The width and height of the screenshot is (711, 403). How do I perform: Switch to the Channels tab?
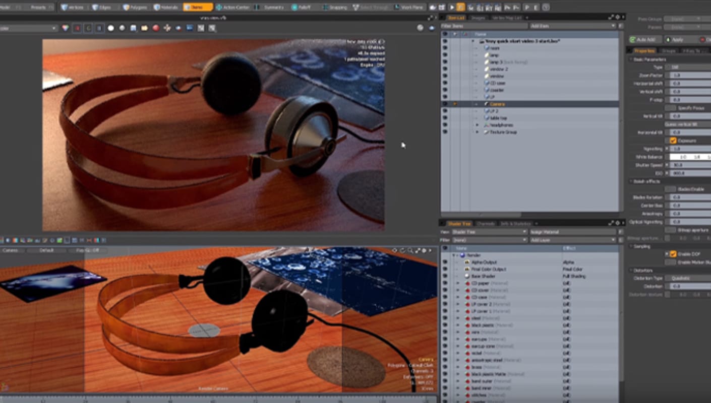(486, 223)
